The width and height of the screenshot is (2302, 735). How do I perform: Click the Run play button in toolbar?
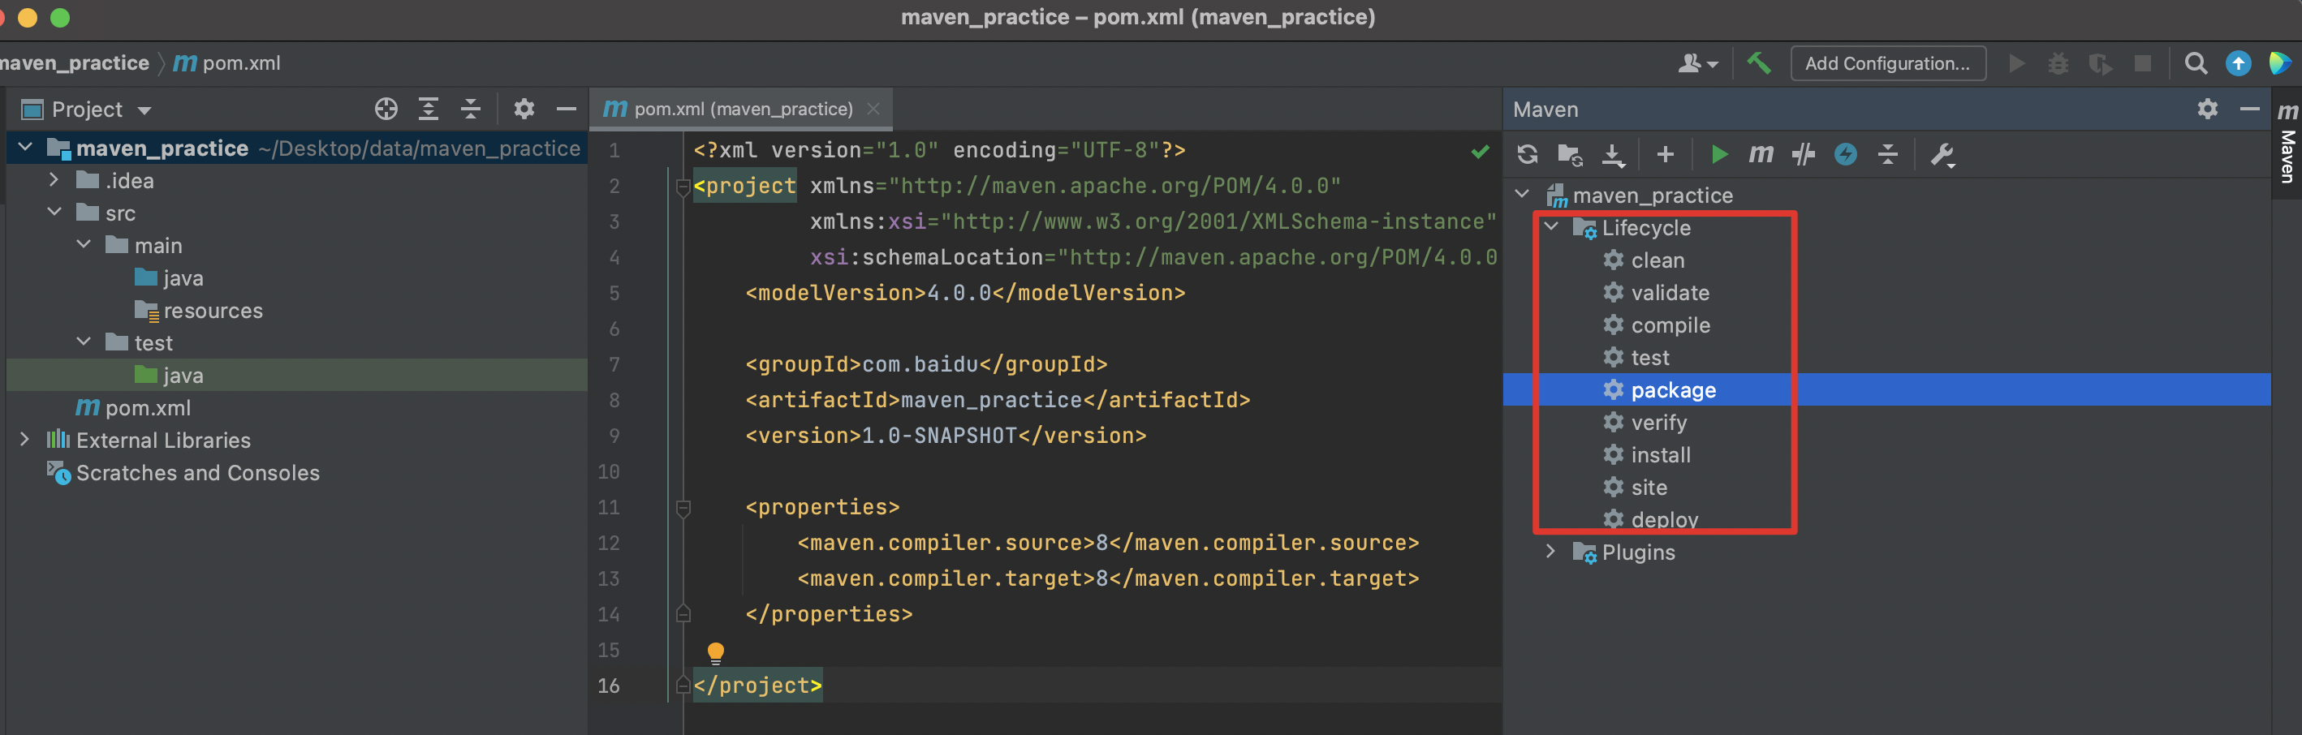point(2016,63)
